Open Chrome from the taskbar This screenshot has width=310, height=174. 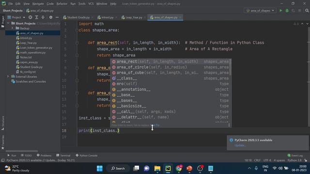[x=179, y=168]
